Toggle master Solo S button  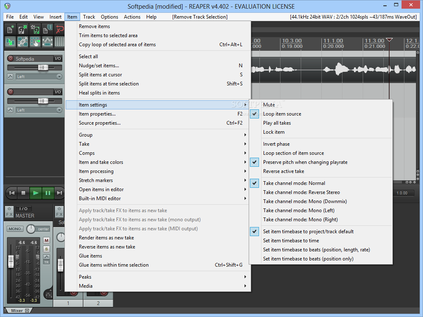tap(47, 249)
